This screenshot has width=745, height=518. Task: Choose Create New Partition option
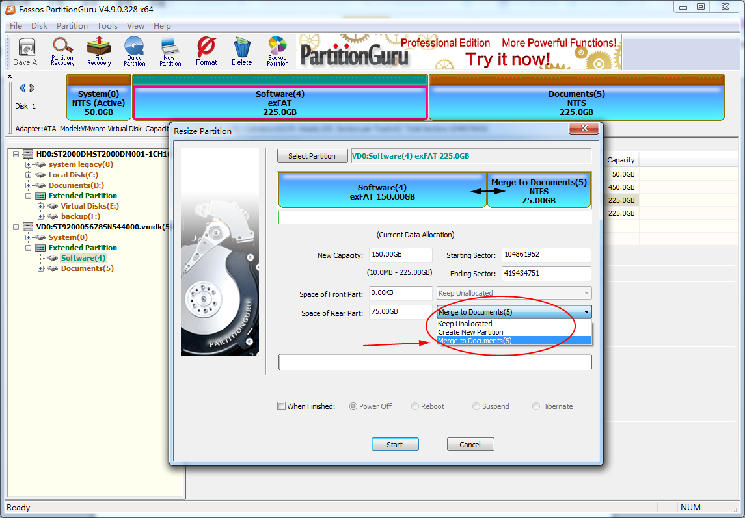click(514, 332)
